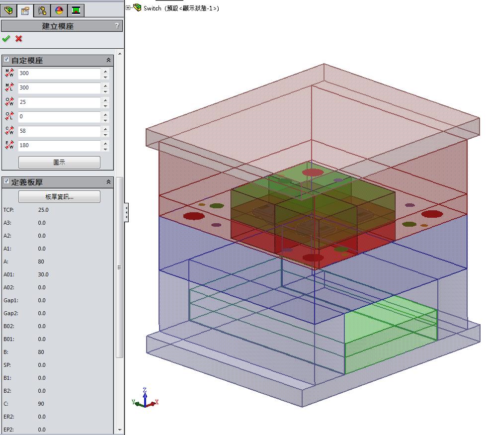Viewport: 487px width, 435px height.
Task: Click the 板厚資訊... button
Action: pyautogui.click(x=59, y=196)
